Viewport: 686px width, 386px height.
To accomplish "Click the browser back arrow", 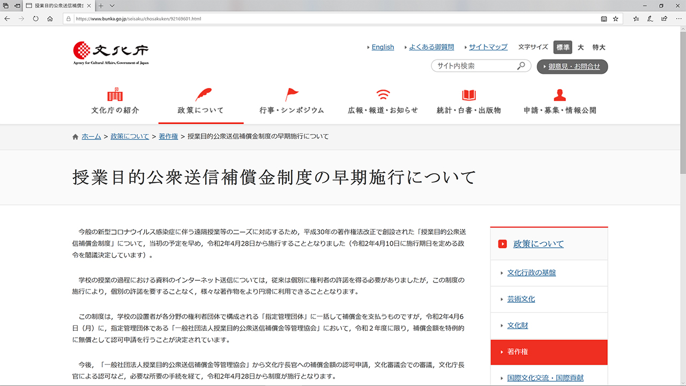I will (7, 18).
